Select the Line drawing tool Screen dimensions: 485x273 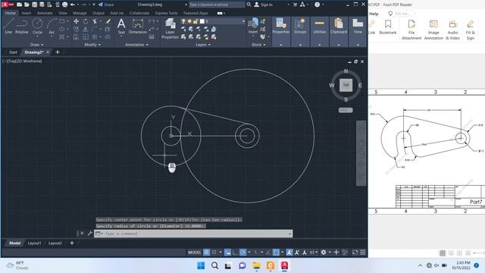click(8, 26)
